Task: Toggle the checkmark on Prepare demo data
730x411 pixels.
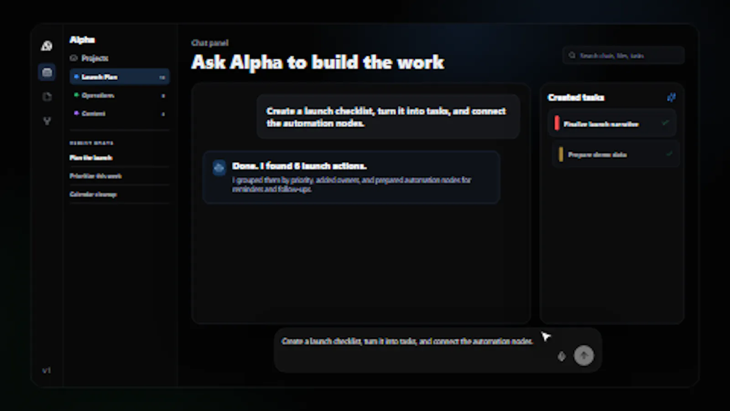Action: (x=669, y=154)
